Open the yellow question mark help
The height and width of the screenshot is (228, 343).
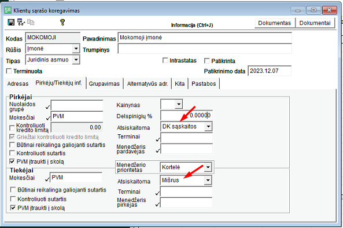(x=62, y=22)
